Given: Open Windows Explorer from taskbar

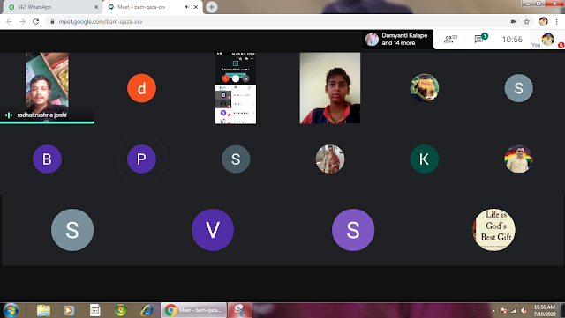Looking at the screenshot, I should click(x=43, y=310).
